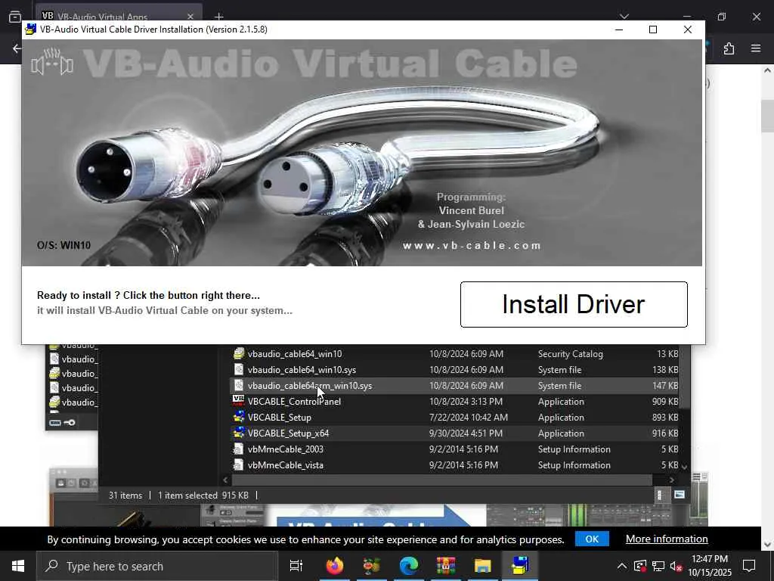Switch Explorer to details view icon
Image resolution: width=774 pixels, height=581 pixels.
coord(660,495)
